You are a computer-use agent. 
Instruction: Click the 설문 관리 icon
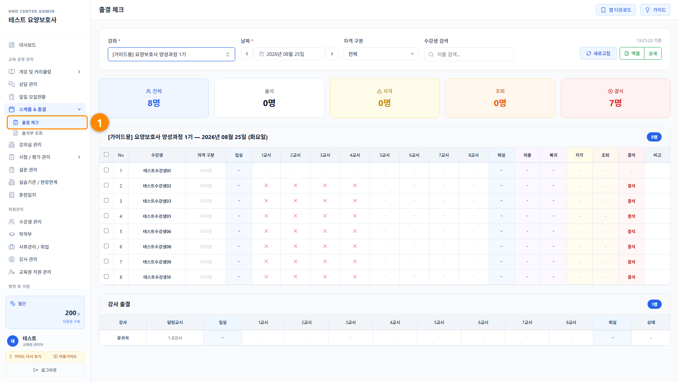pyautogui.click(x=12, y=170)
